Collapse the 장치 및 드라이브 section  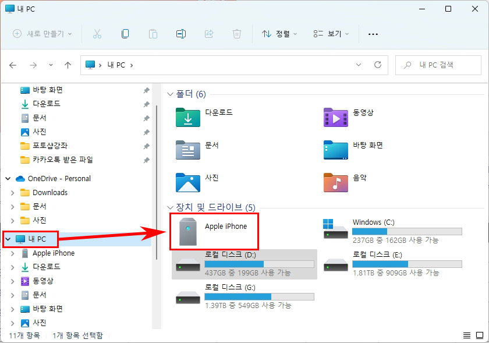(x=169, y=207)
